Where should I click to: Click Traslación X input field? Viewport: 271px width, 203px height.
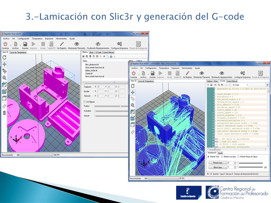click(x=100, y=87)
